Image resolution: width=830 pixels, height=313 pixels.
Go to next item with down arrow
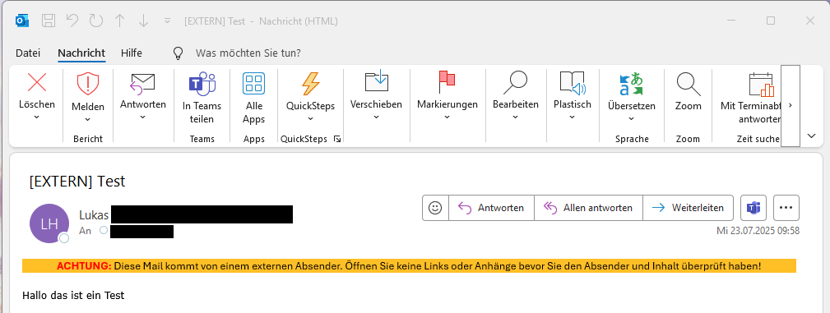(143, 21)
